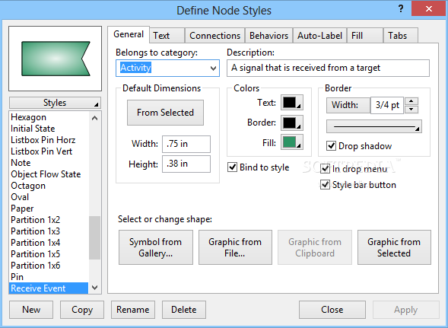
Task: Select Partition 1x2 style
Action: point(49,220)
